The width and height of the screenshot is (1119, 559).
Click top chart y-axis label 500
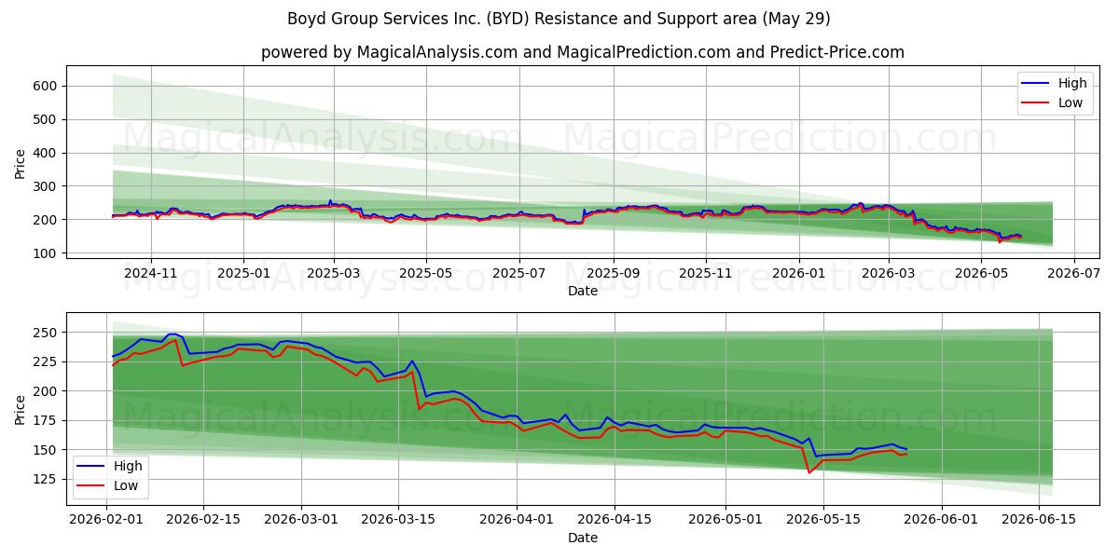(x=47, y=119)
